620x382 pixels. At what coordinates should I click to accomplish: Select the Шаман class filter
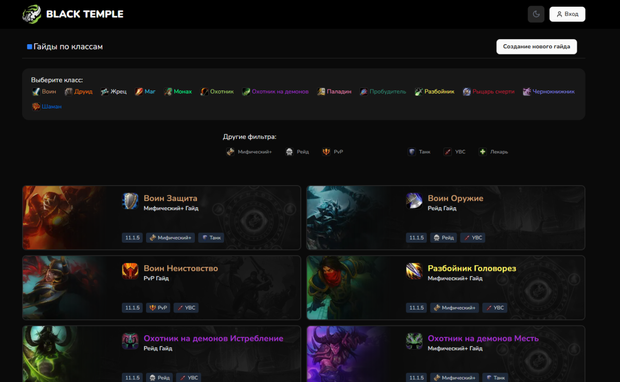[x=47, y=106]
